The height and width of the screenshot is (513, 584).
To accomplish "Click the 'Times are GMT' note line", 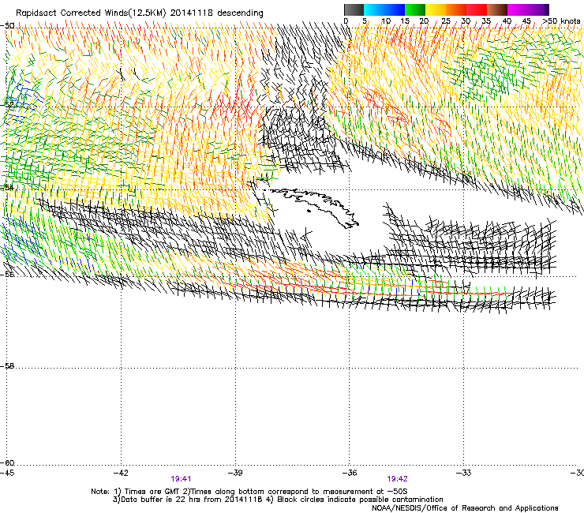I will point(249,492).
